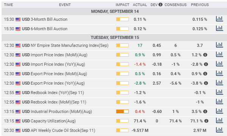
Task: Open USD Export Price Index (MoM)(Aug) event
Action: (55, 74)
